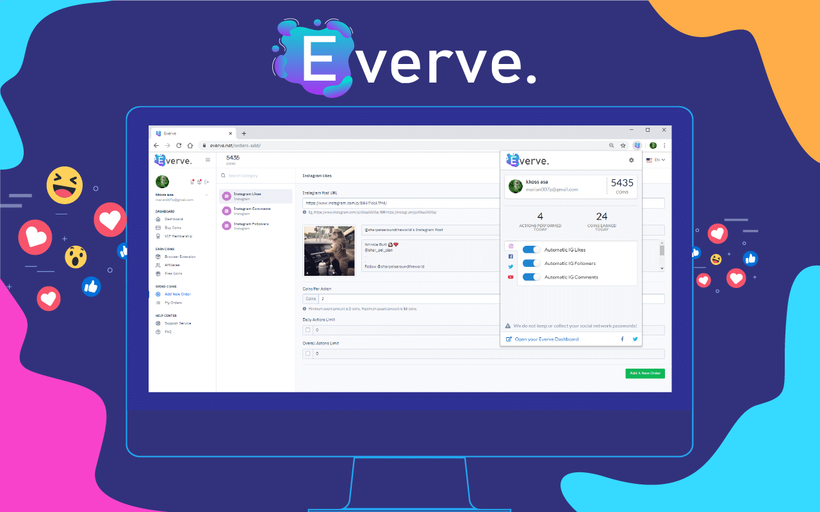This screenshot has width=820, height=512.
Task: Click the Everve extension icon in Chrome toolbar
Action: pyautogui.click(x=637, y=145)
